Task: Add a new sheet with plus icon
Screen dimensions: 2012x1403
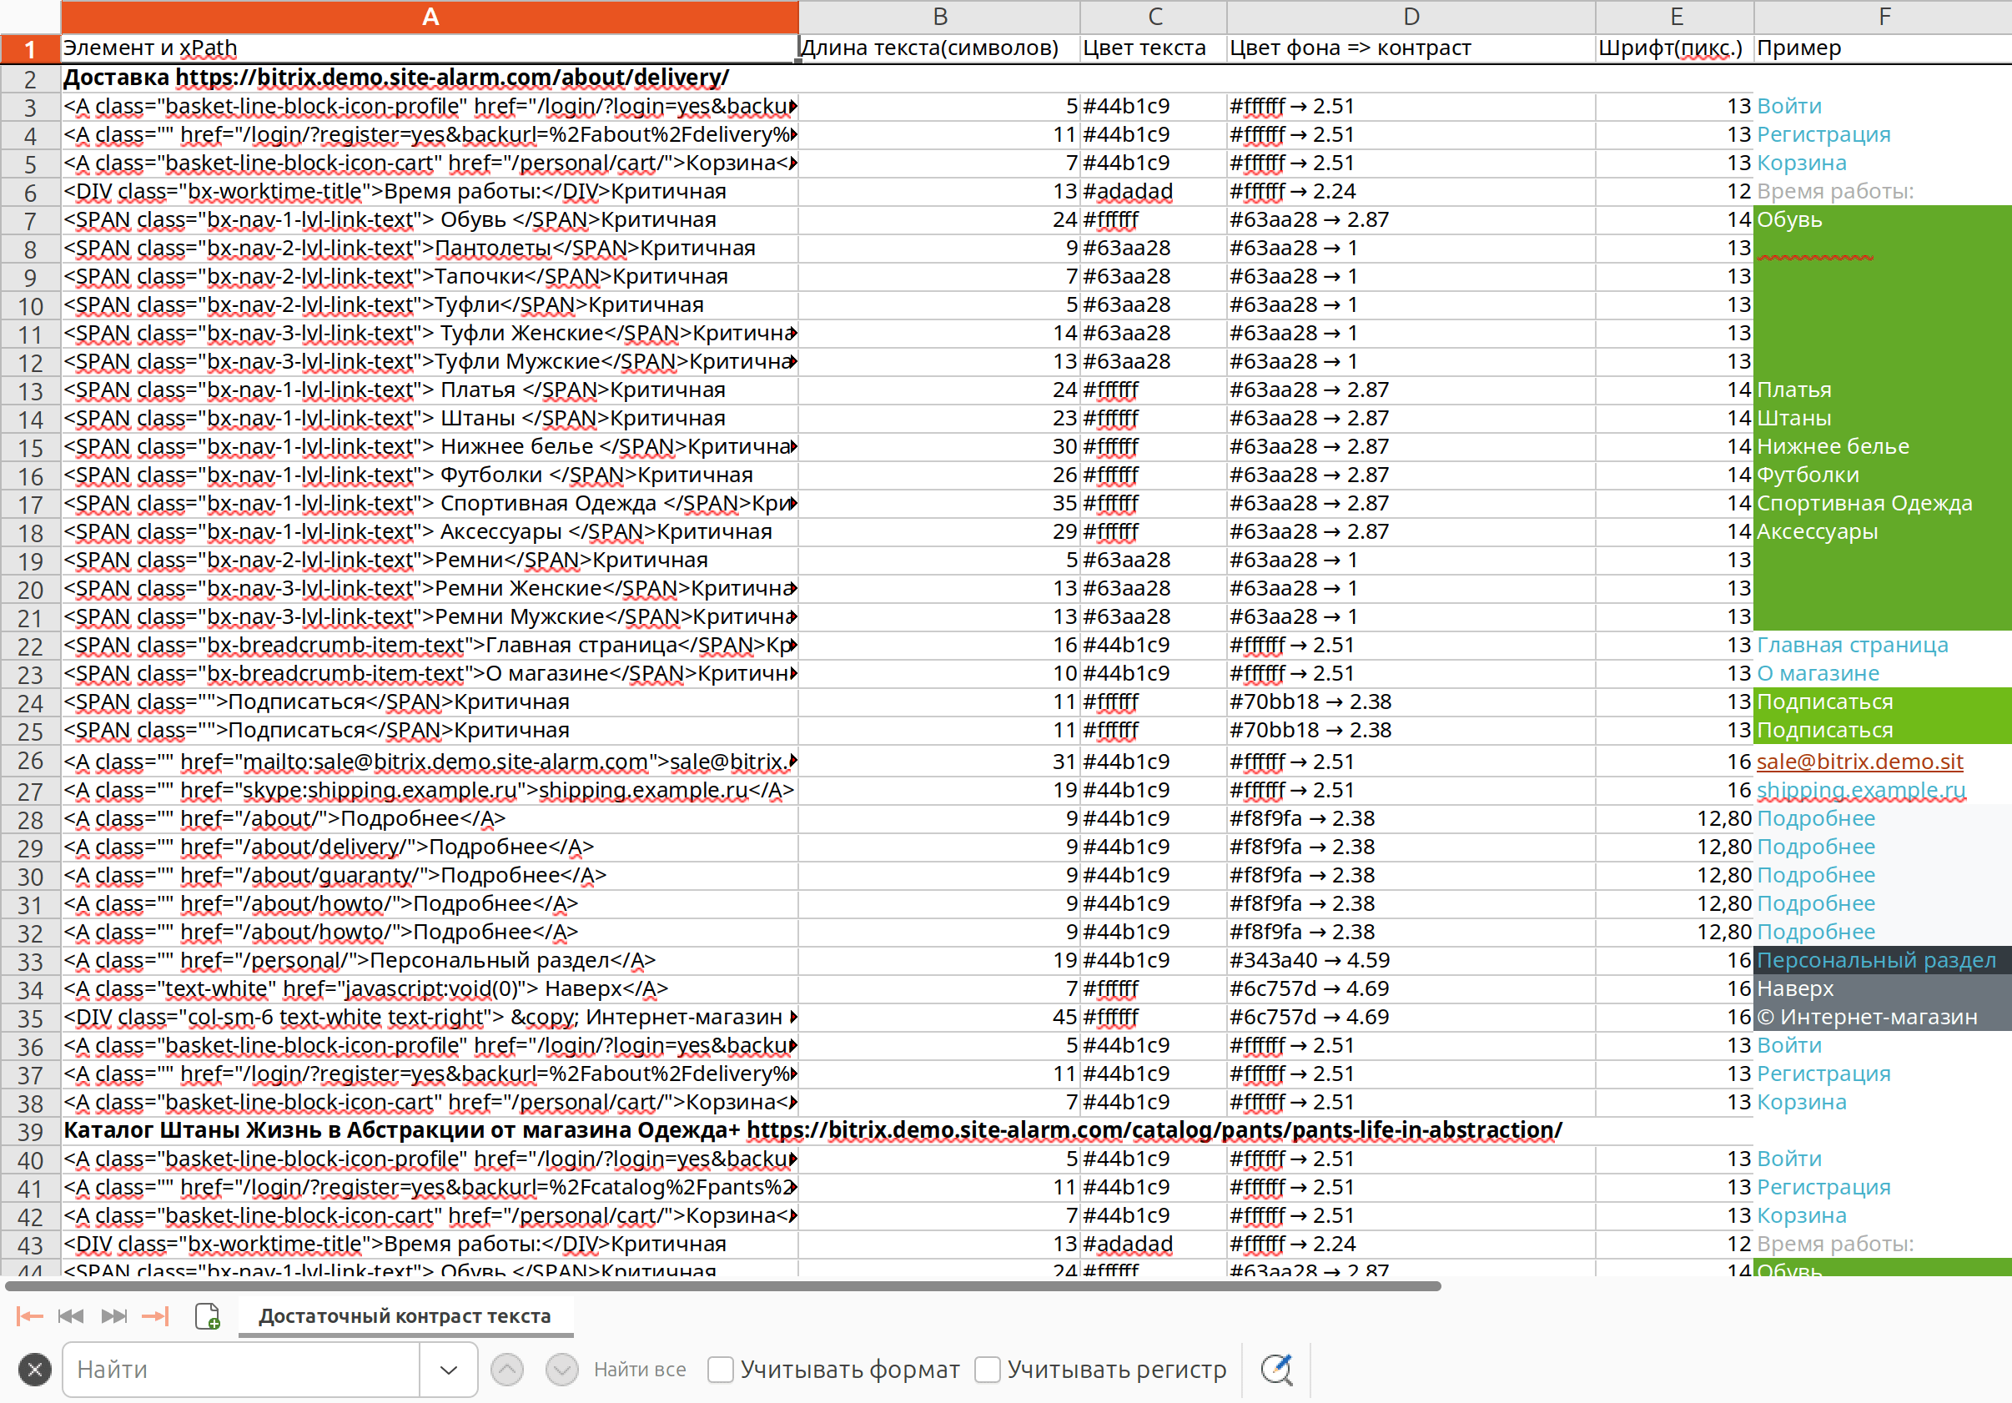Action: tap(208, 1315)
